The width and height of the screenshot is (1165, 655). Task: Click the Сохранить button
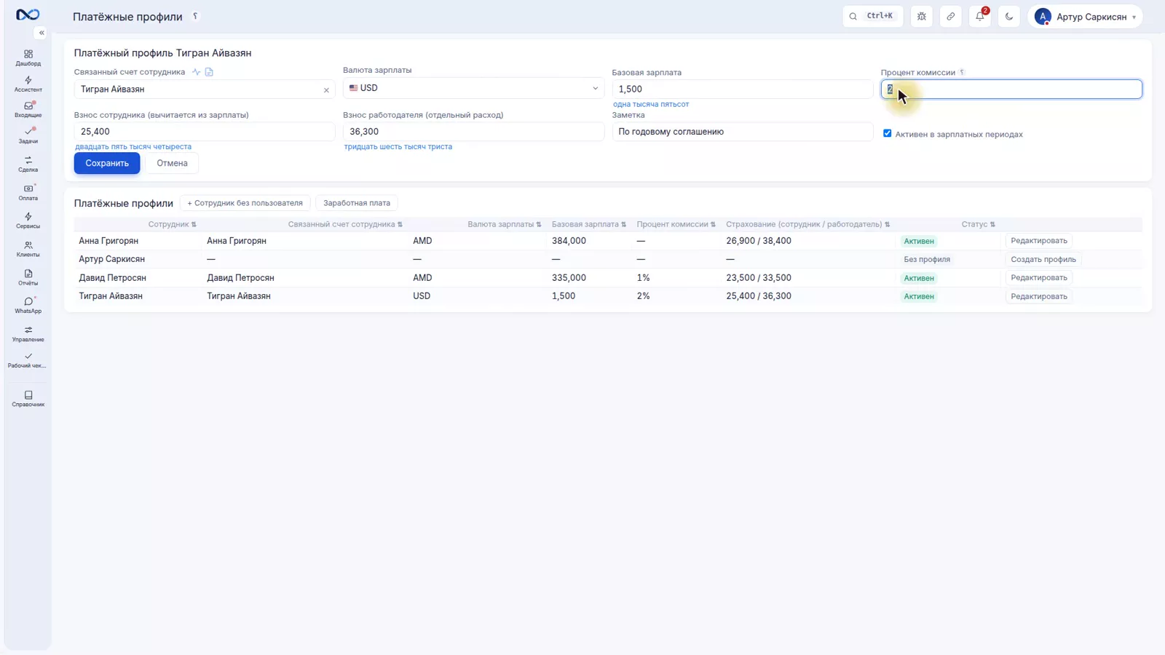tap(107, 163)
